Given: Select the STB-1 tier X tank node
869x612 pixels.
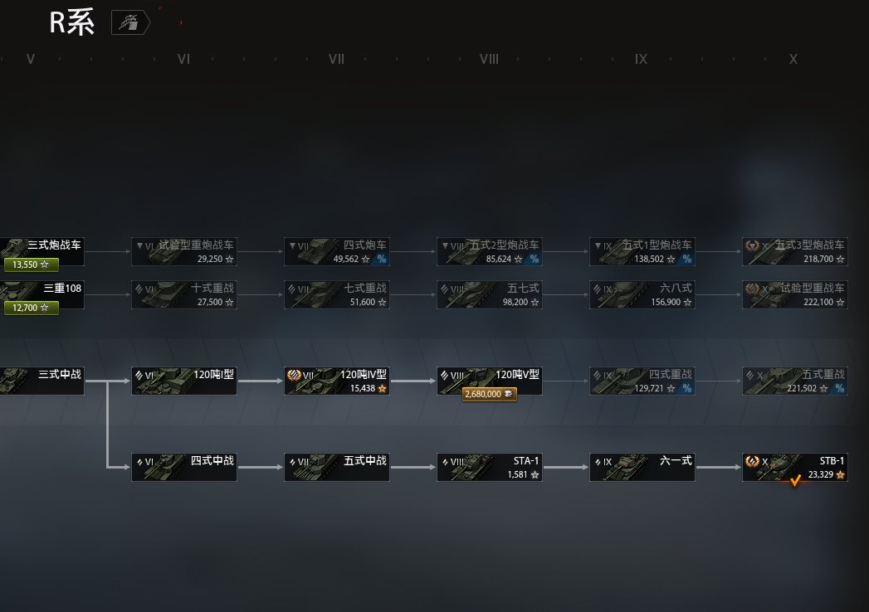Looking at the screenshot, I should coord(795,468).
